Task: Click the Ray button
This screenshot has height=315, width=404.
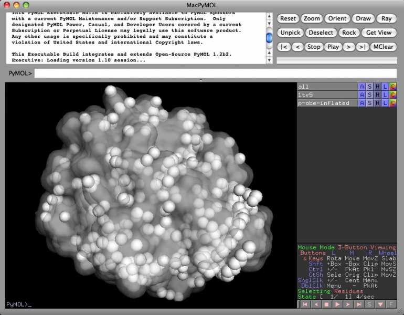Action: (x=386, y=18)
